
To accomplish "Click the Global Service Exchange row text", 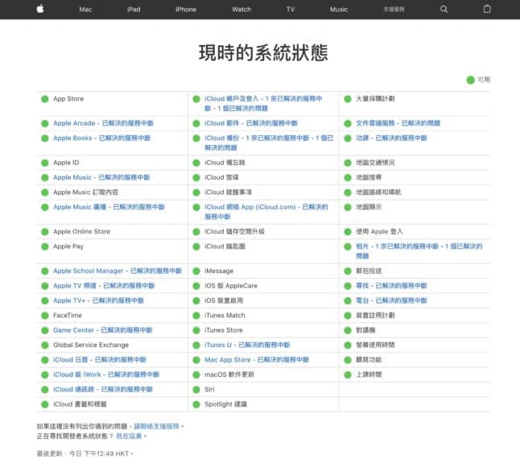I will pos(91,345).
